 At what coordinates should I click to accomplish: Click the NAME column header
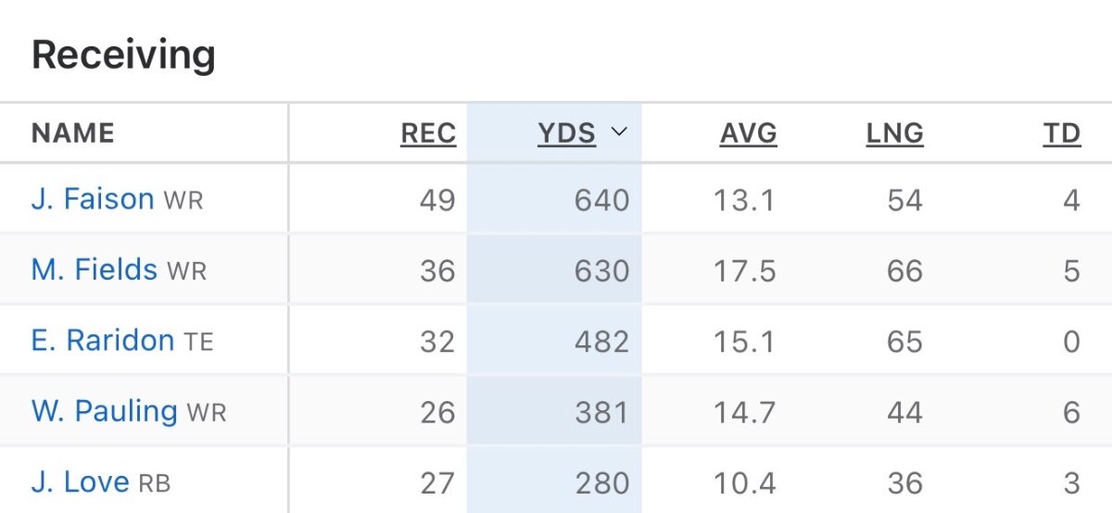pyautogui.click(x=73, y=133)
